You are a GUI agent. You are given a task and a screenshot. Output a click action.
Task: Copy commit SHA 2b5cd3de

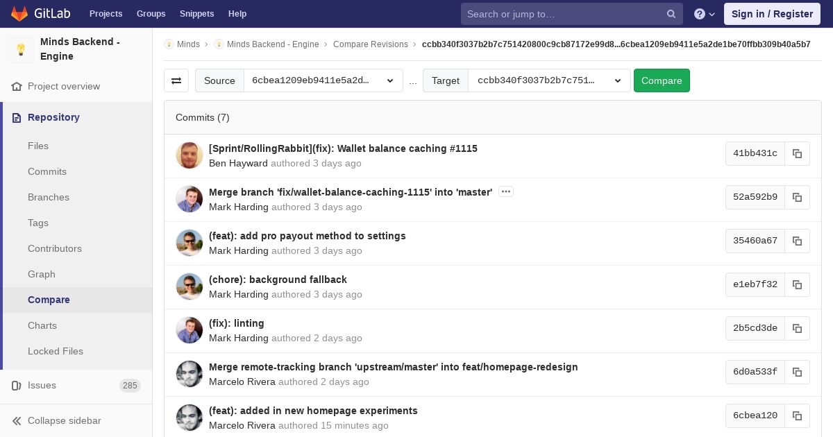tap(797, 328)
